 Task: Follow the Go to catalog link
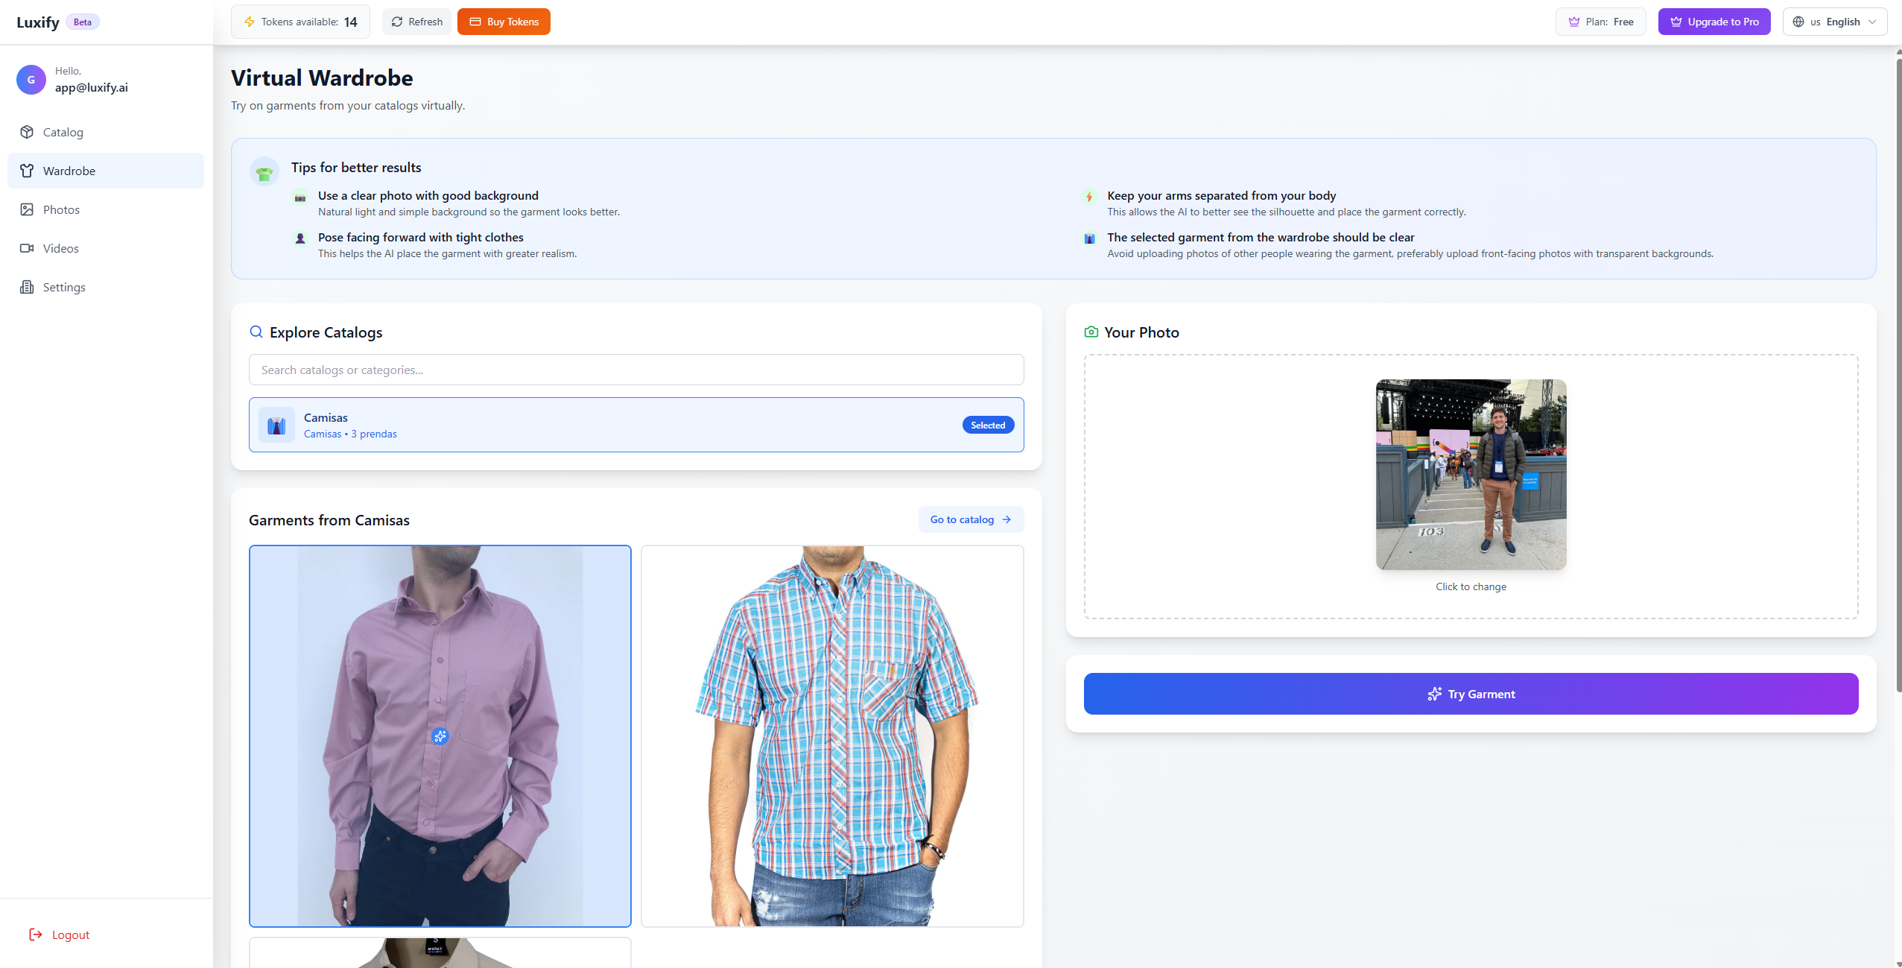(x=971, y=520)
